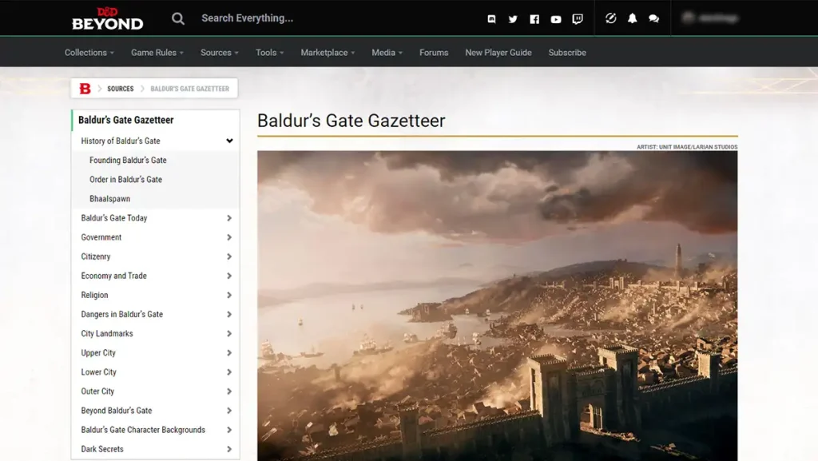
Task: Expand Dangers in Baldur's Gate chevron
Action: coord(229,315)
